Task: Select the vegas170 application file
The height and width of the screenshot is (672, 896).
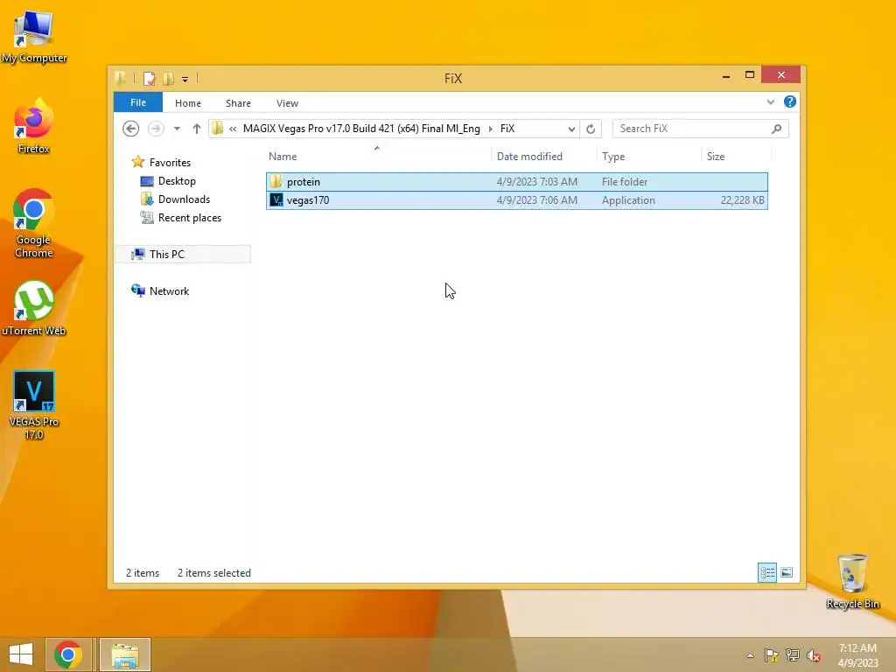Action: [x=516, y=200]
